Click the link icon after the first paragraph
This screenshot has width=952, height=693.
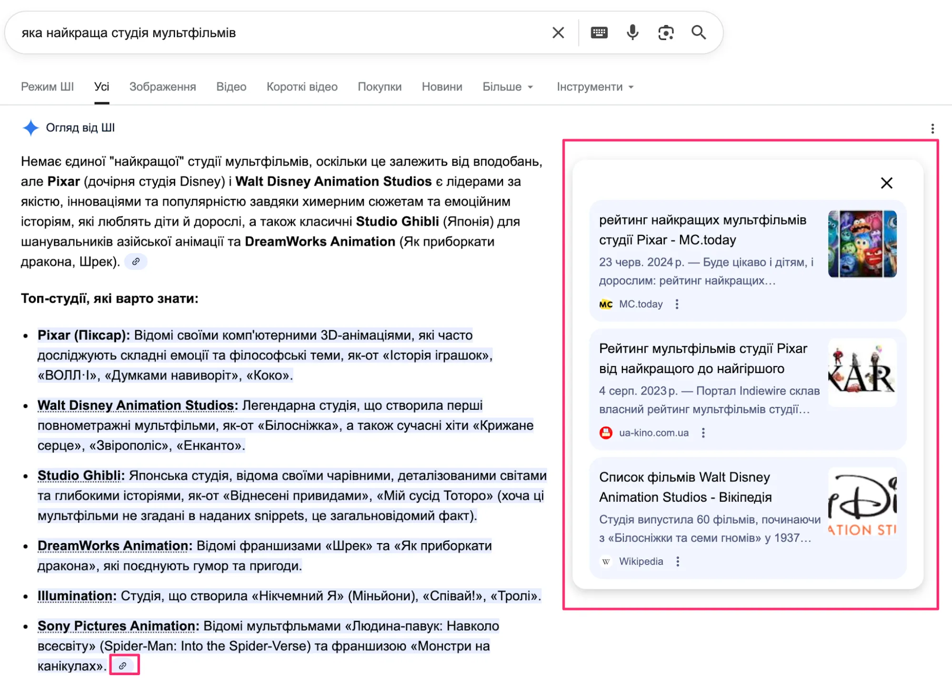(136, 261)
